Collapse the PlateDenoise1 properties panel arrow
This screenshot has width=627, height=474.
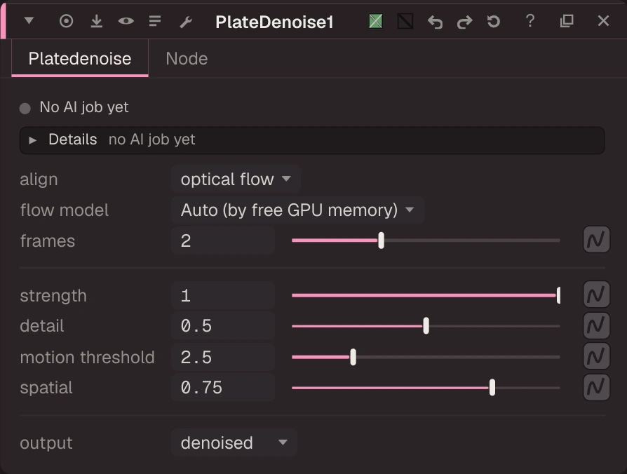click(29, 20)
